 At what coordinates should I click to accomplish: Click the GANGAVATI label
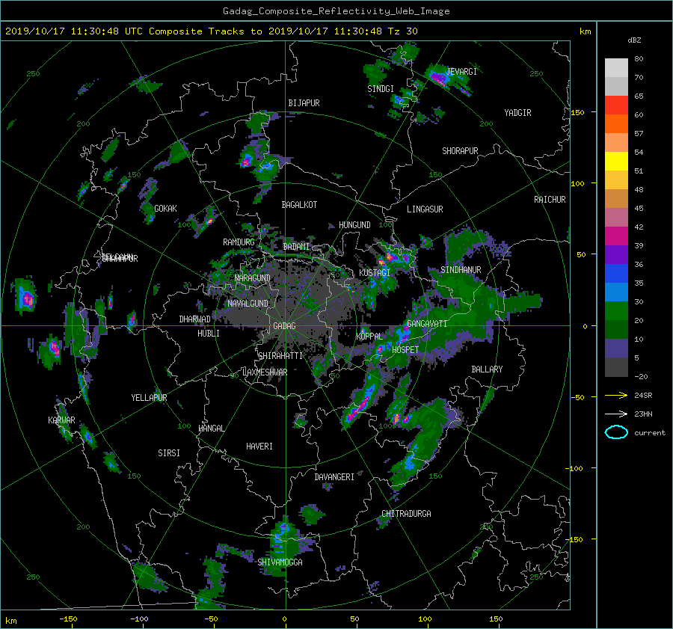pos(427,324)
